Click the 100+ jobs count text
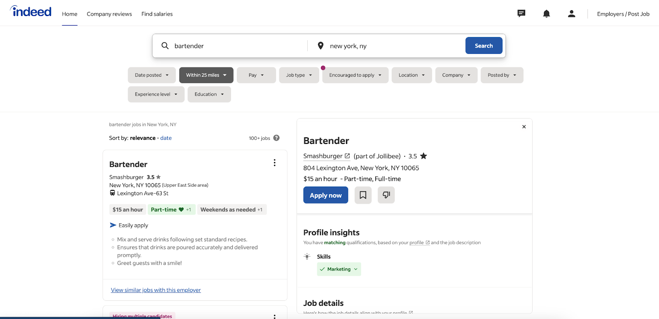The height and width of the screenshot is (319, 659). point(259,138)
